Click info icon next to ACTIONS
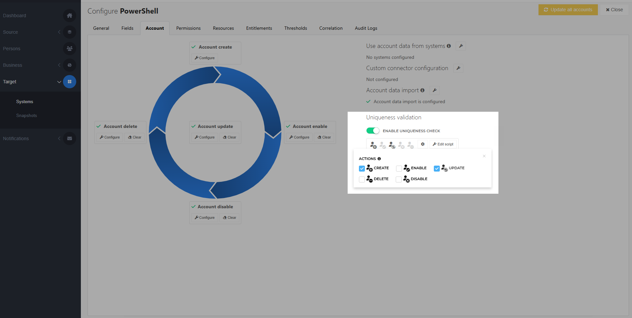The image size is (632, 318). 379,159
